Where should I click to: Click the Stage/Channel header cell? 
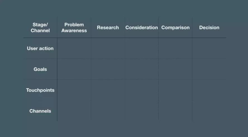point(40,28)
